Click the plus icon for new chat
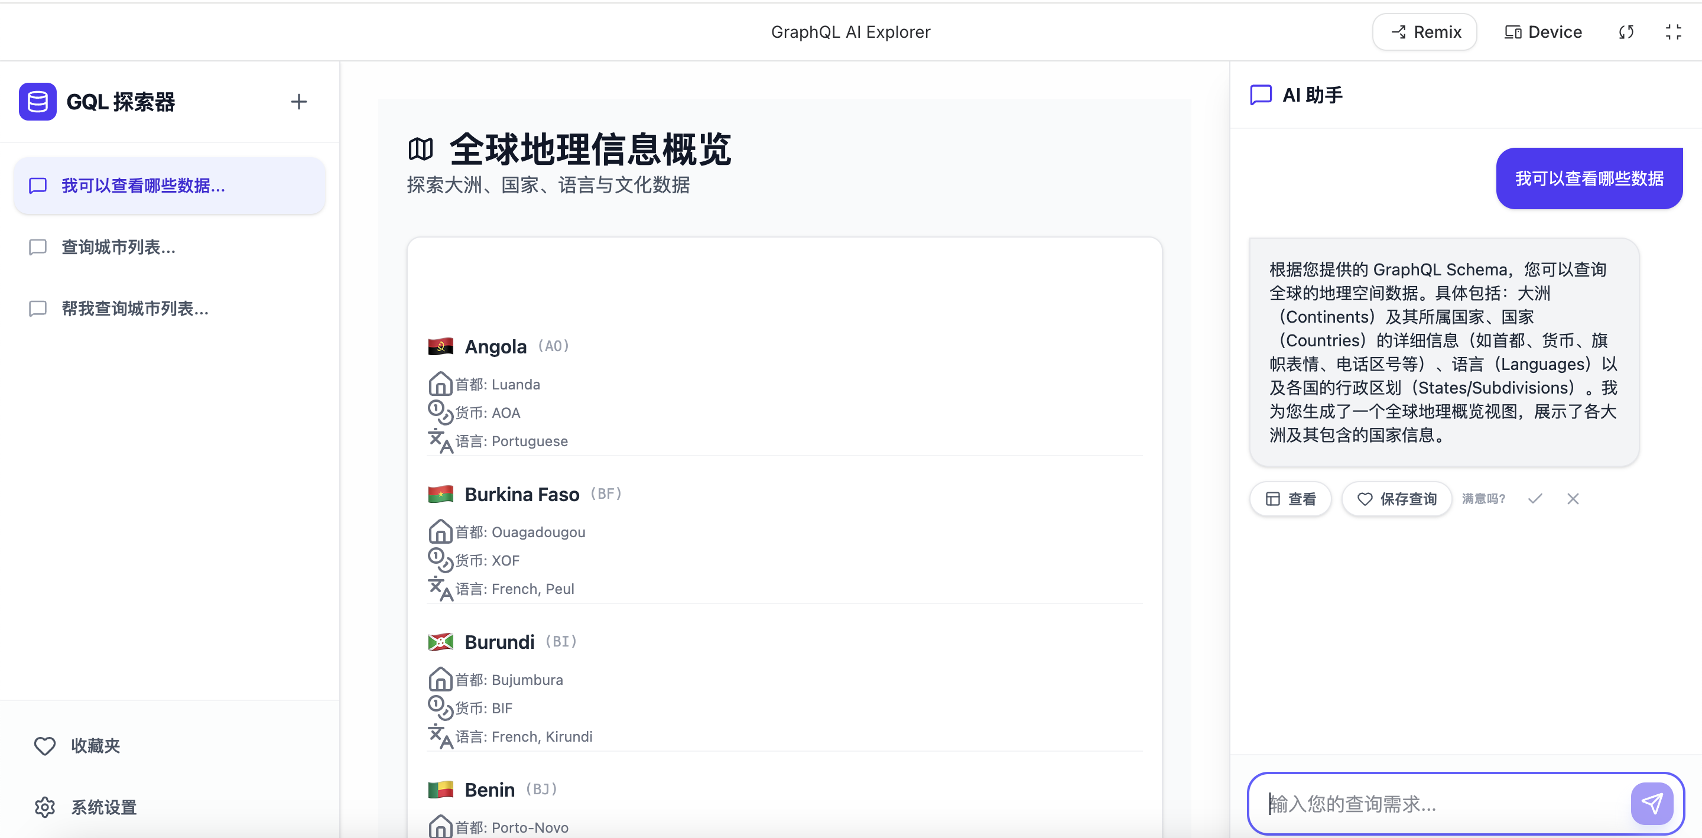This screenshot has height=838, width=1702. (x=298, y=102)
